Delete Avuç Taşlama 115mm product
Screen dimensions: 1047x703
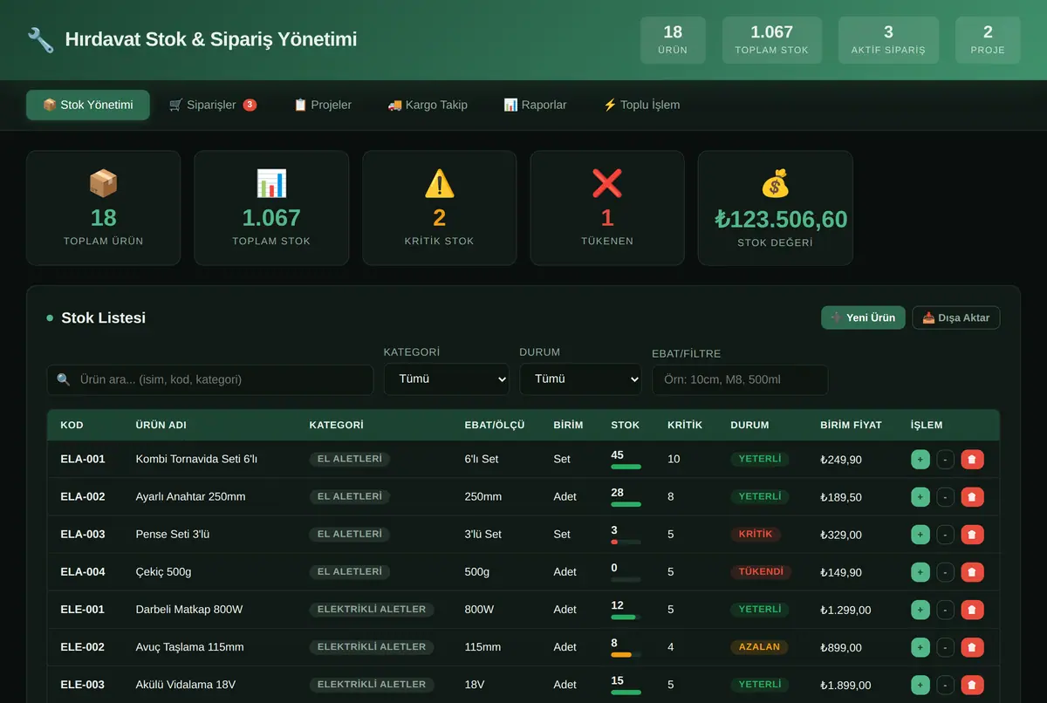973,647
